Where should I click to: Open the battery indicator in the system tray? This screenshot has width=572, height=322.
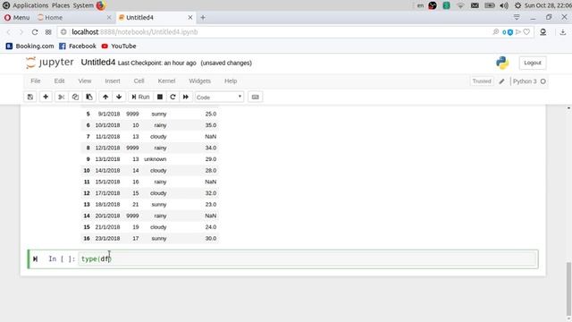490,5
